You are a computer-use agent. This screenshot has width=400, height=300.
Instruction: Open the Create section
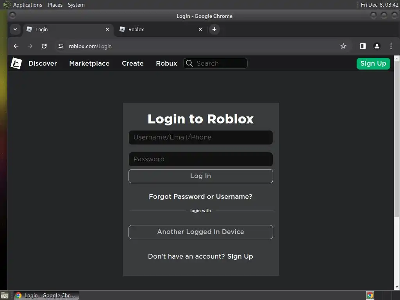pos(133,63)
